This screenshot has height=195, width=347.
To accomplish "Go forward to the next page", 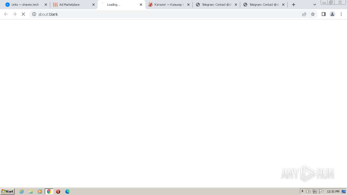I will (x=15, y=14).
